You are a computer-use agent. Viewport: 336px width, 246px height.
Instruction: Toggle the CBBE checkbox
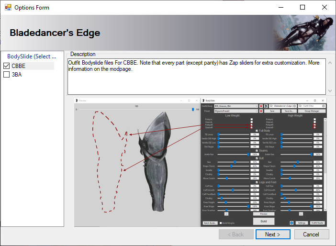click(6, 66)
